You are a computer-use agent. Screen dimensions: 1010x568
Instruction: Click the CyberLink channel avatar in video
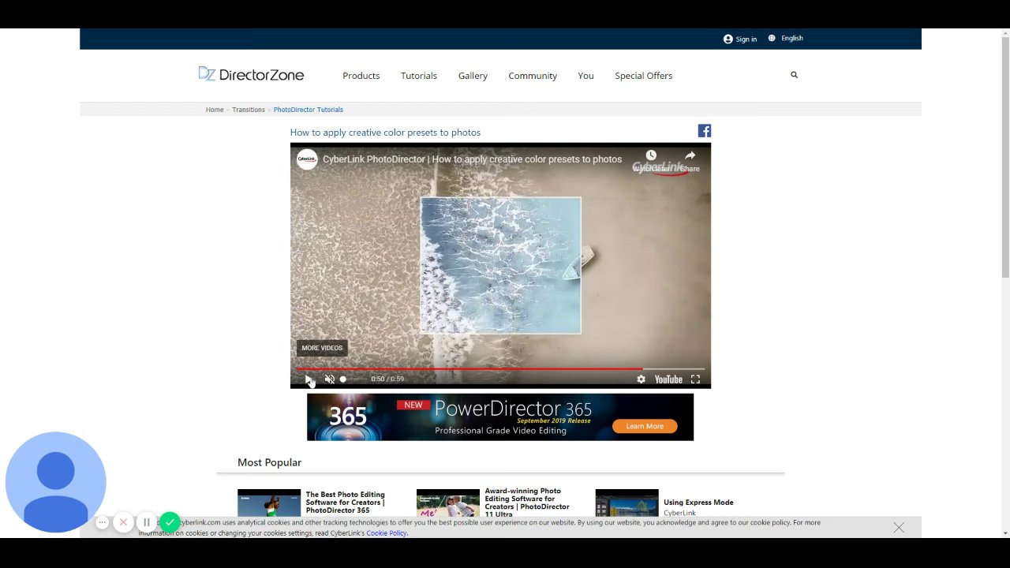[307, 159]
